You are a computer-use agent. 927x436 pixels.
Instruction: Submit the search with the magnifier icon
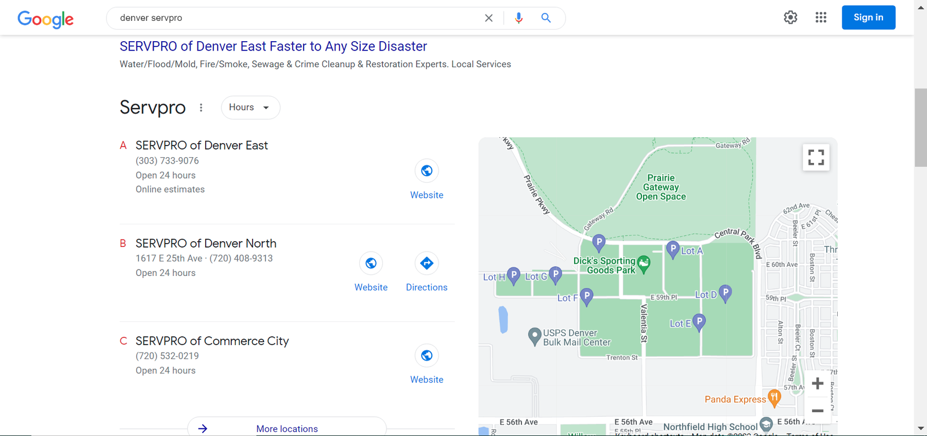pos(546,18)
